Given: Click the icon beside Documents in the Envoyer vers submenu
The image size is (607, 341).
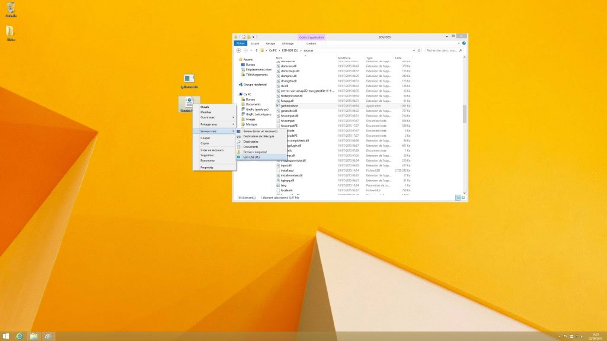Looking at the screenshot, I should coord(238,147).
